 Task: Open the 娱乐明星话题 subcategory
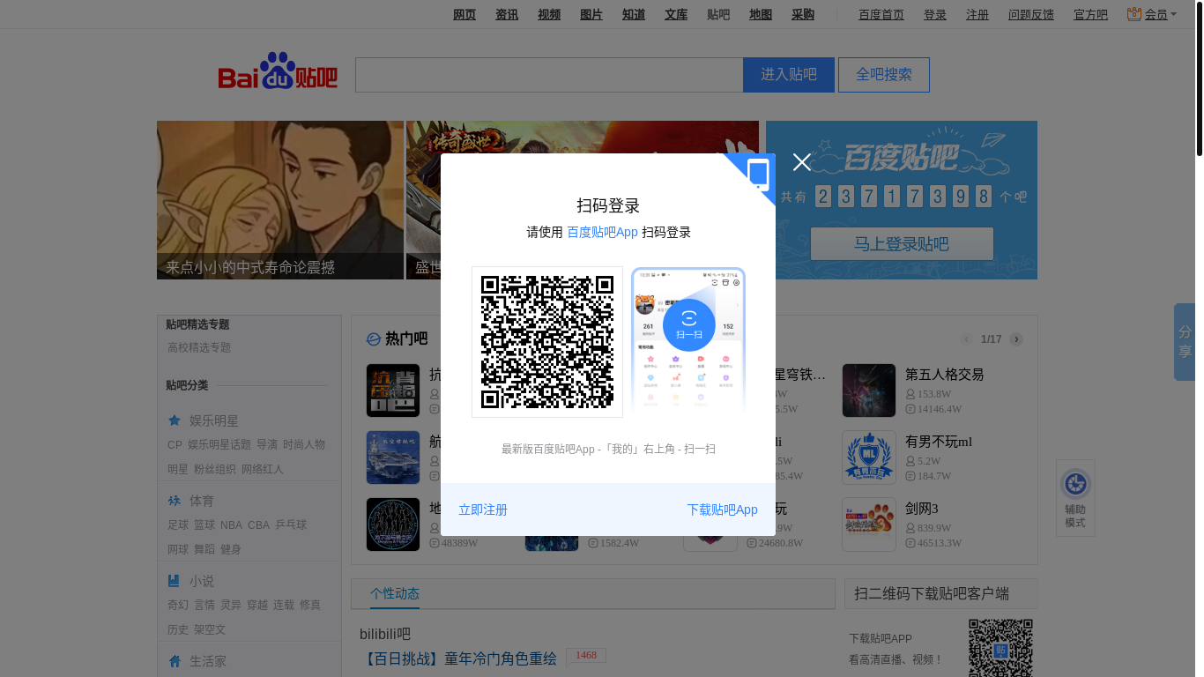click(x=219, y=445)
